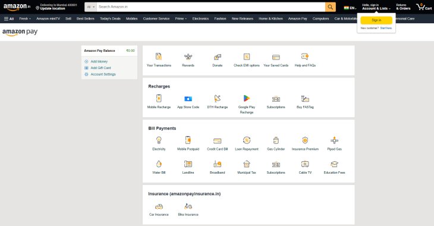The height and width of the screenshot is (226, 434).
Task: Click the orange search magnifier button
Action: coord(330,7)
